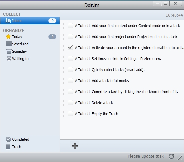Select task 'Add your first project under Project mode'
This screenshot has width=184, height=162.
[134, 37]
